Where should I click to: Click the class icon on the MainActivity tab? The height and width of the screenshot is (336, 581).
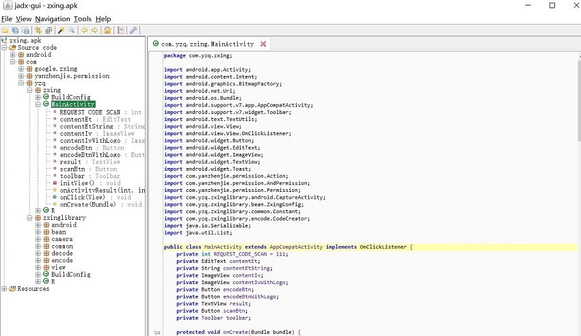tap(156, 44)
